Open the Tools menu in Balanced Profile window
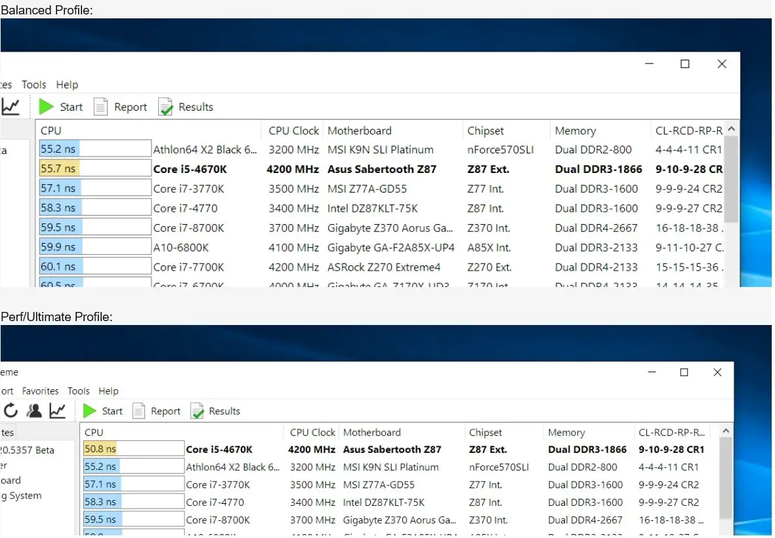This screenshot has height=538, width=775. point(33,85)
